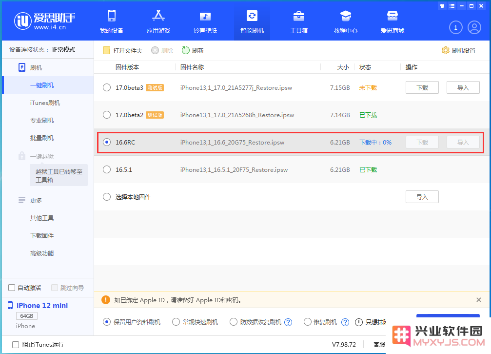Open the 铃声壁纸 ringtone icon
491x354 pixels.
[205, 16]
